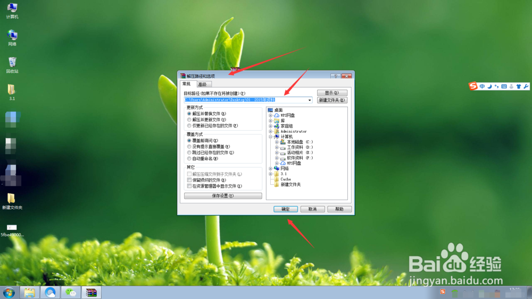Expand the 库 tree node

[270, 121]
